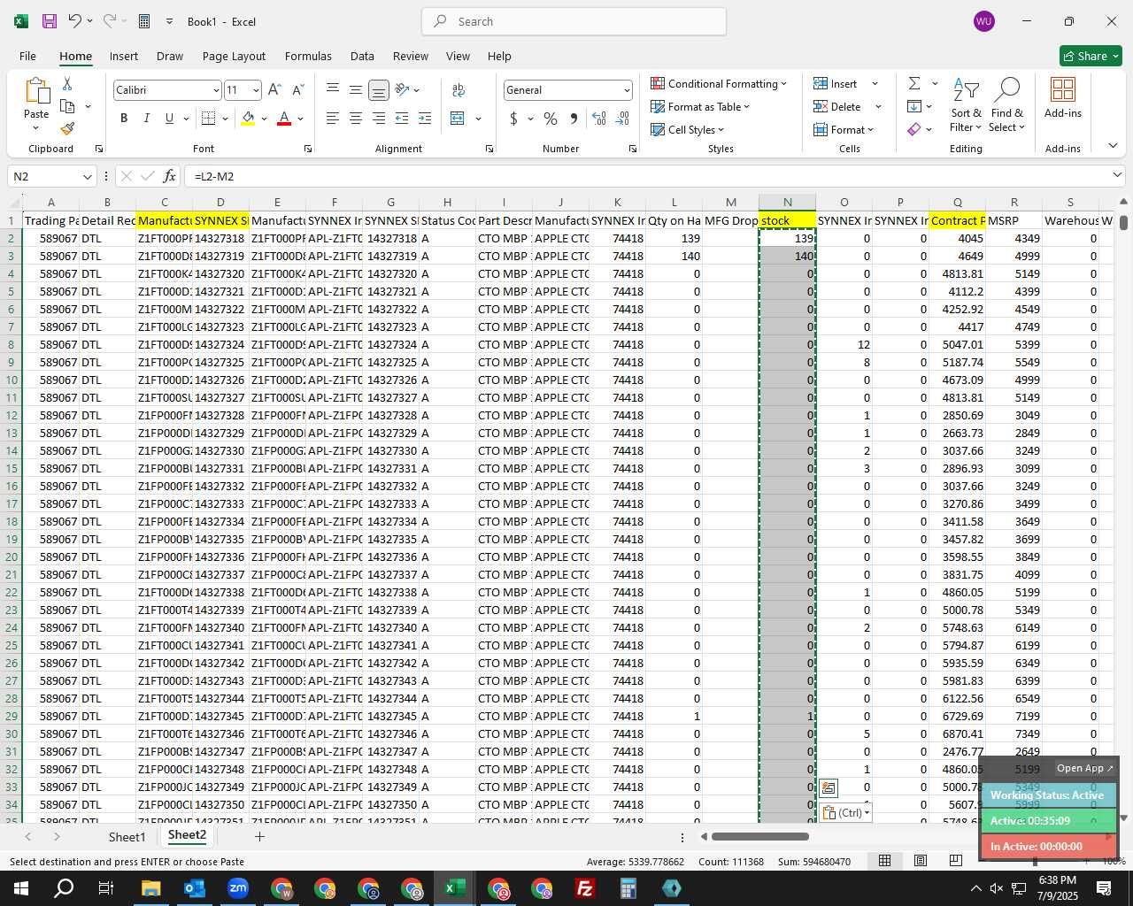
Task: Switch to the Page Layout tab
Action: pyautogui.click(x=234, y=56)
